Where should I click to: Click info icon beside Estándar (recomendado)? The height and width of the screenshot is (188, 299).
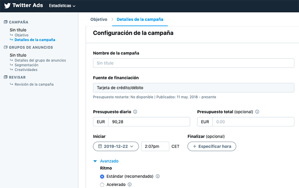158,176
